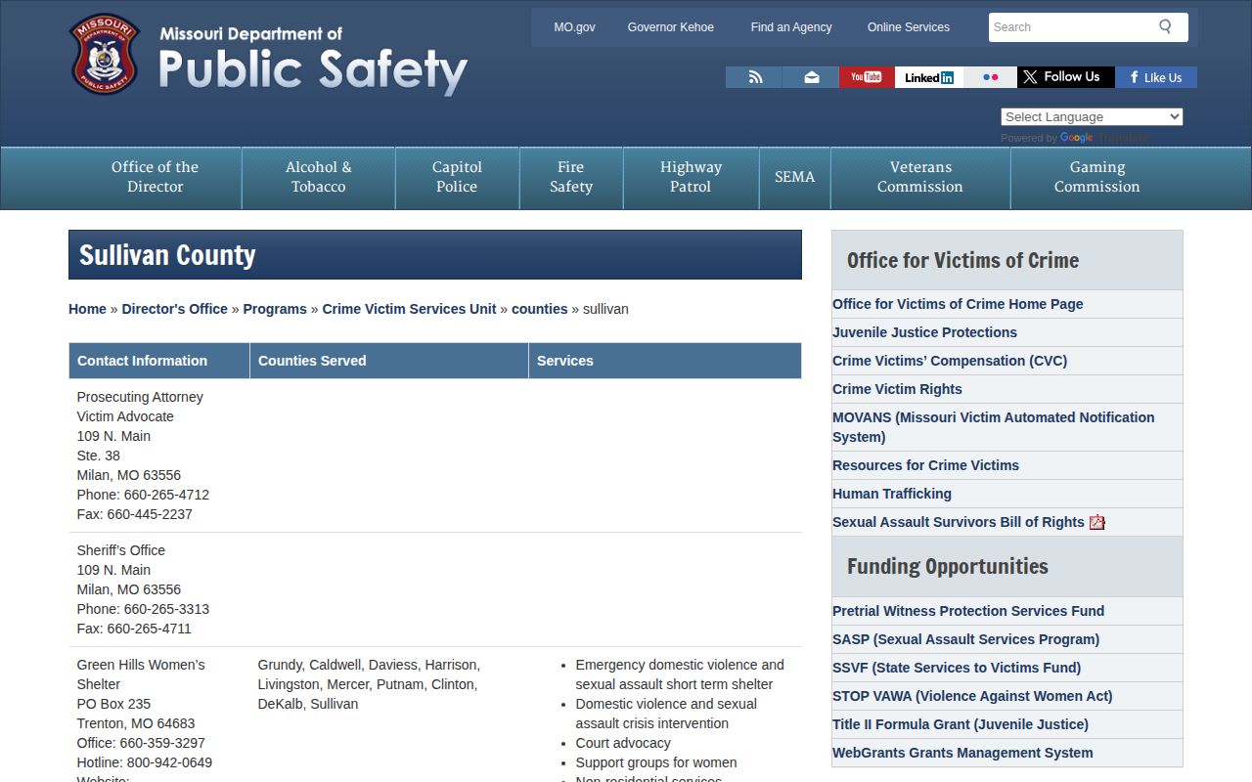Click the email envelope icon
Image resolution: width=1252 pixels, height=782 pixels.
click(x=811, y=77)
